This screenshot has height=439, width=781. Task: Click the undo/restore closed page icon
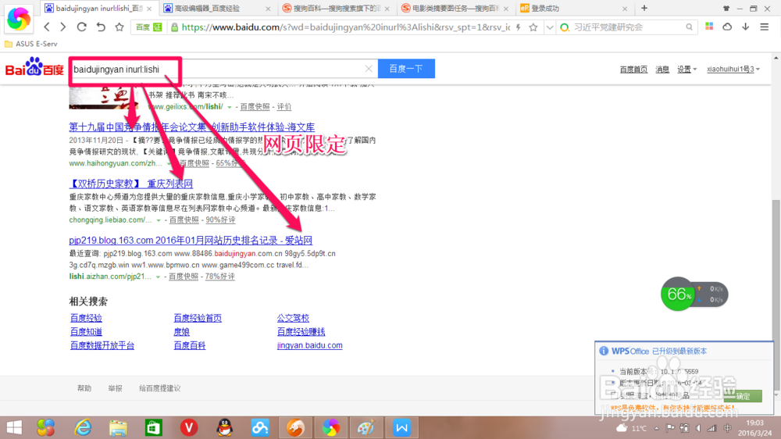tap(101, 27)
